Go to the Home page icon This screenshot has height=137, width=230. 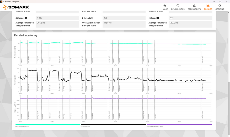click(165, 7)
